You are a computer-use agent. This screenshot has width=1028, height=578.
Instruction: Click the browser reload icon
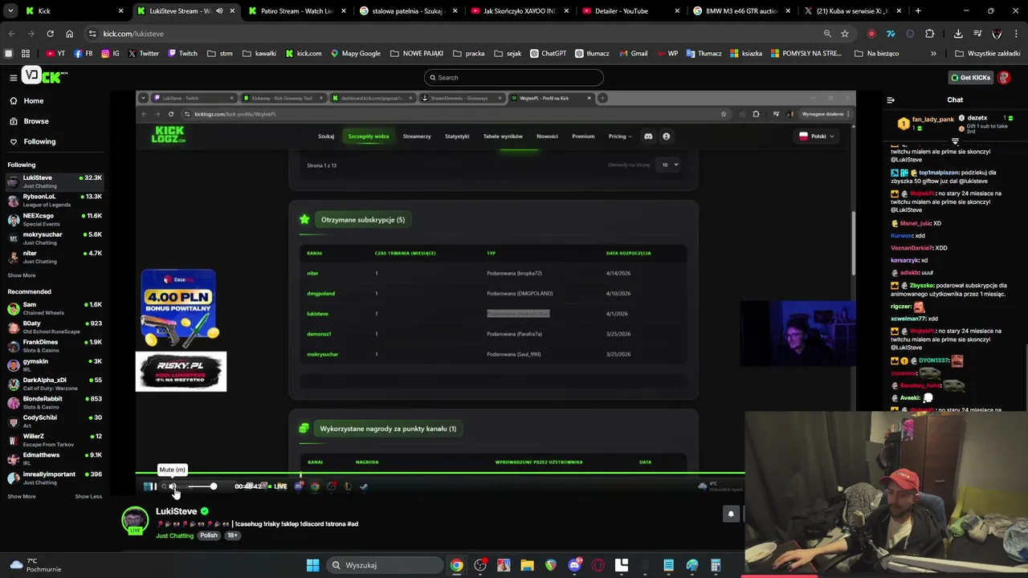[x=50, y=34]
